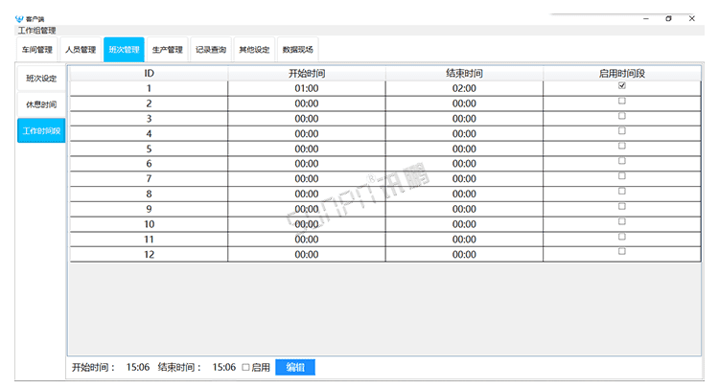Click the 02:00 end time cell

pyautogui.click(x=464, y=88)
